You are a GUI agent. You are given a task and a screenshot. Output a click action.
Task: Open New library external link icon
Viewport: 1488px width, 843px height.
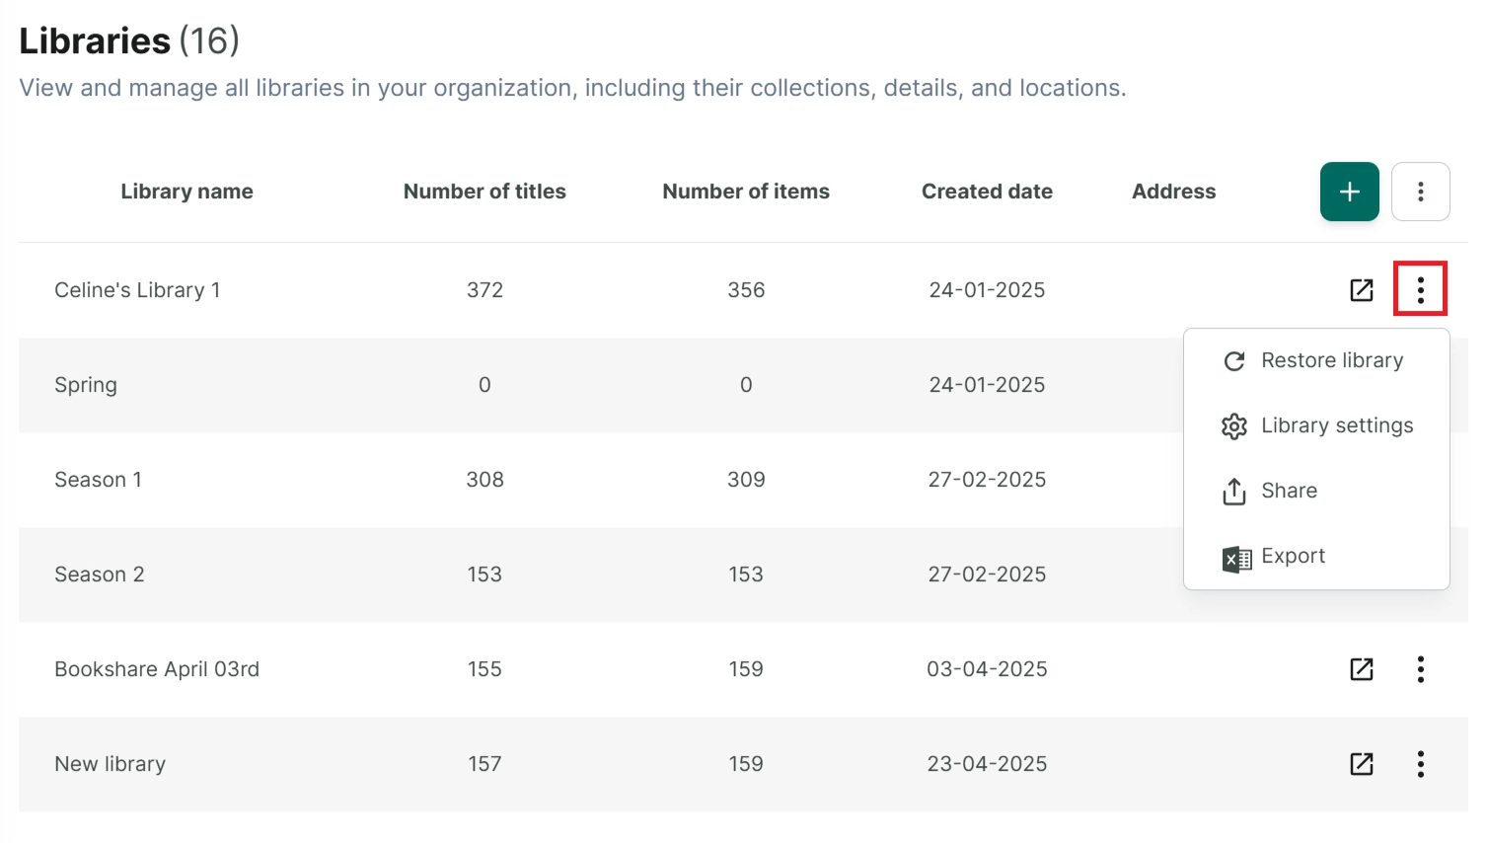[x=1362, y=764]
